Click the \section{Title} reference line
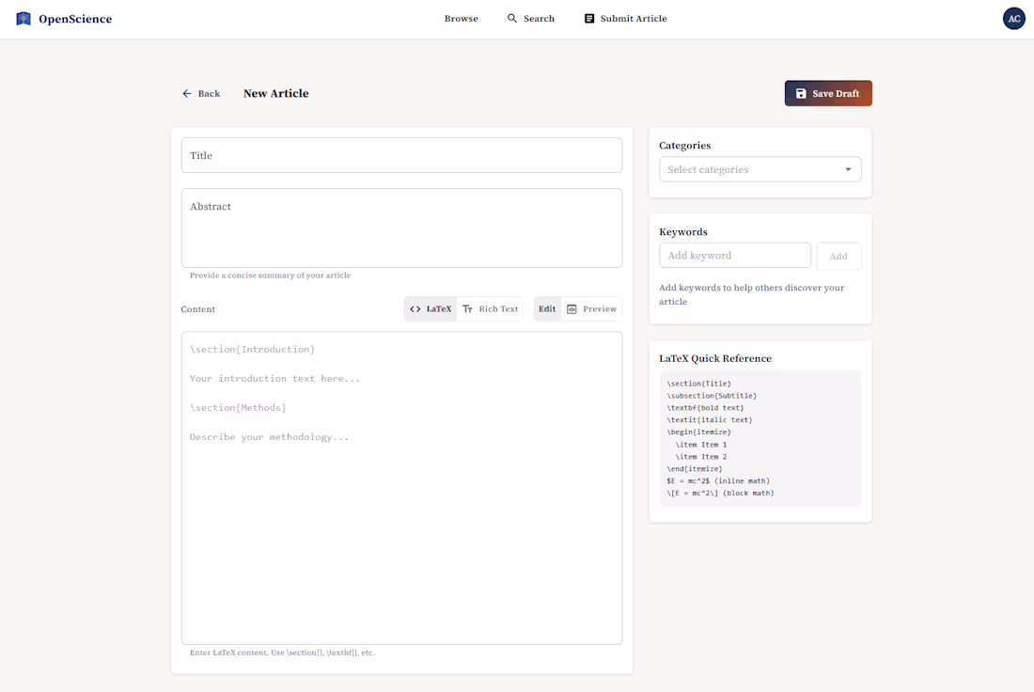Image resolution: width=1034 pixels, height=692 pixels. 698,384
